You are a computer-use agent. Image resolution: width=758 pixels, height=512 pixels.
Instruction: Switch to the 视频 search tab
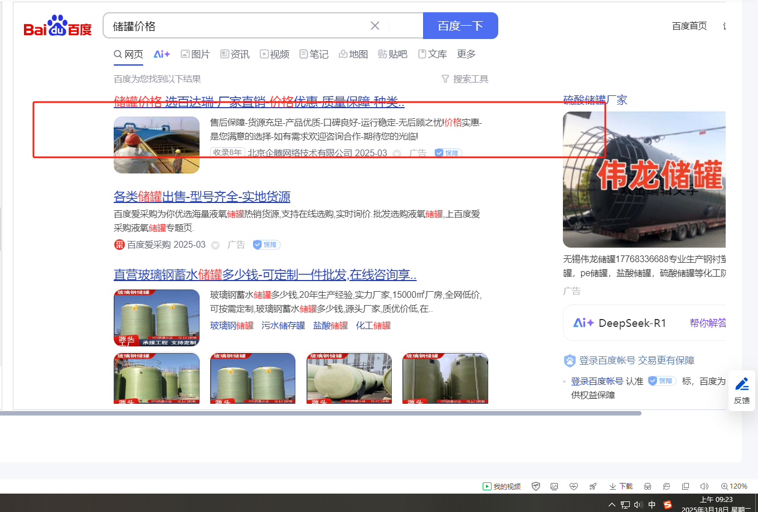[274, 54]
